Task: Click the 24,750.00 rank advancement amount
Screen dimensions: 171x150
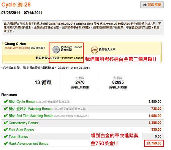Action: tap(154, 143)
